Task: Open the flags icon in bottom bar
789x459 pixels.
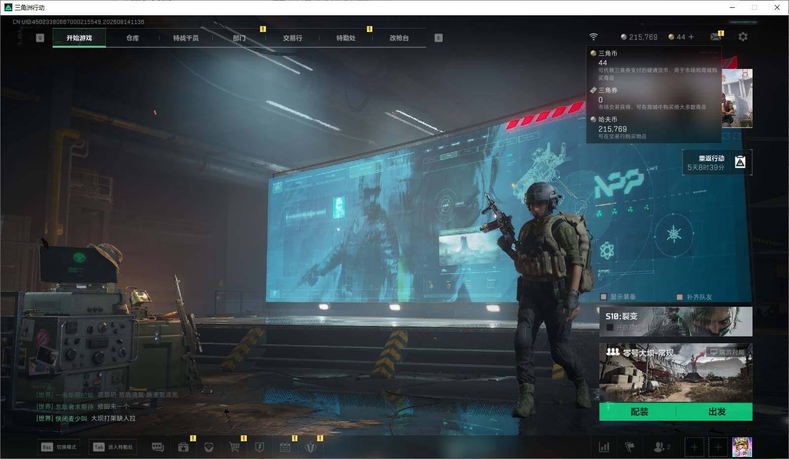Action: pos(629,447)
